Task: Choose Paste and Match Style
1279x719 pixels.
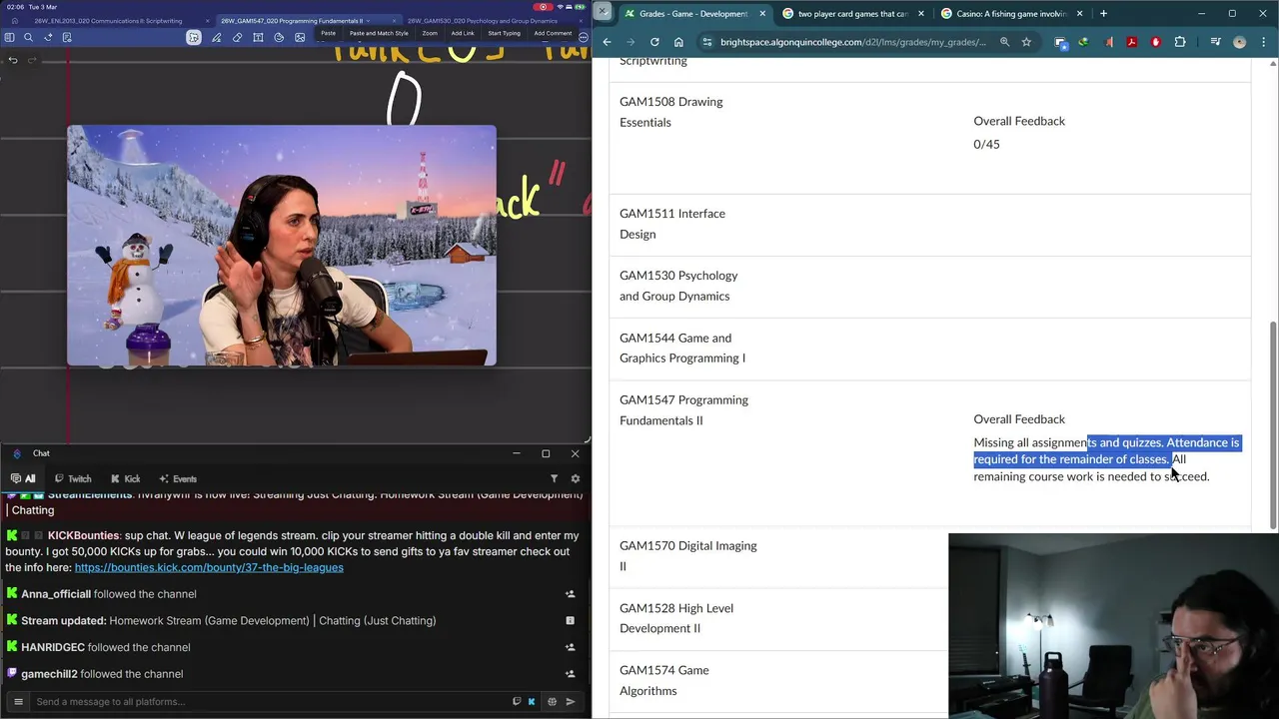Action: (x=379, y=33)
